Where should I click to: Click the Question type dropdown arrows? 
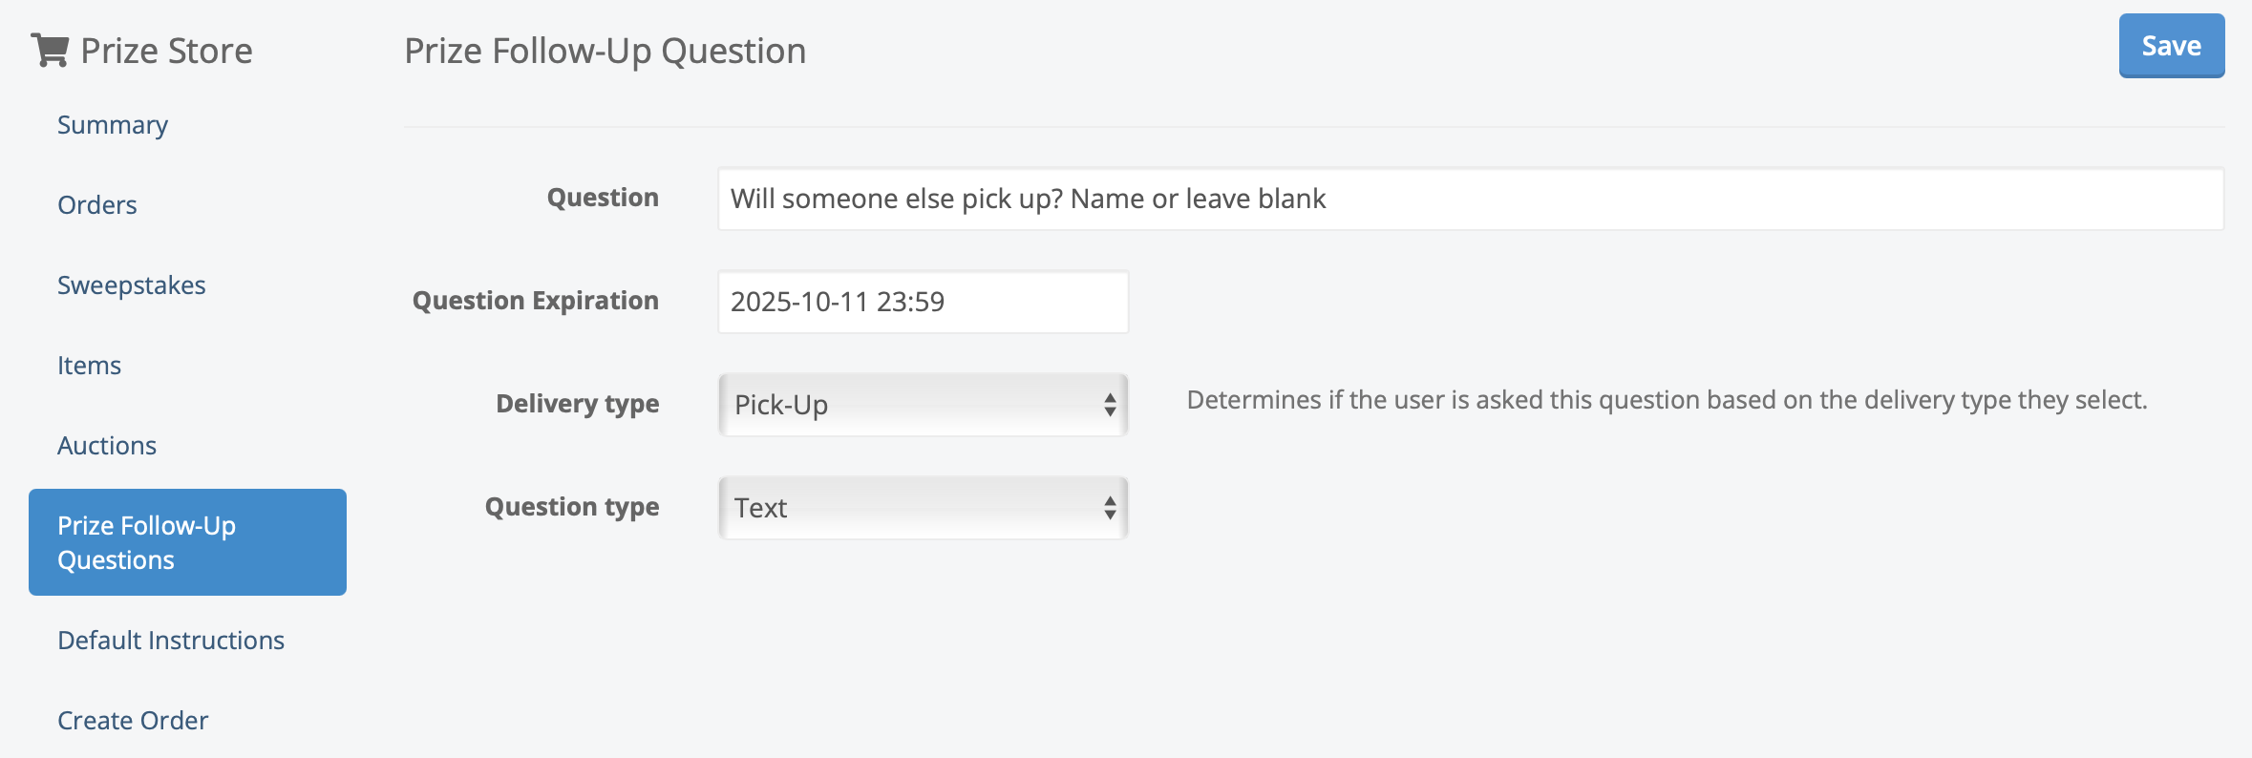coord(1110,508)
